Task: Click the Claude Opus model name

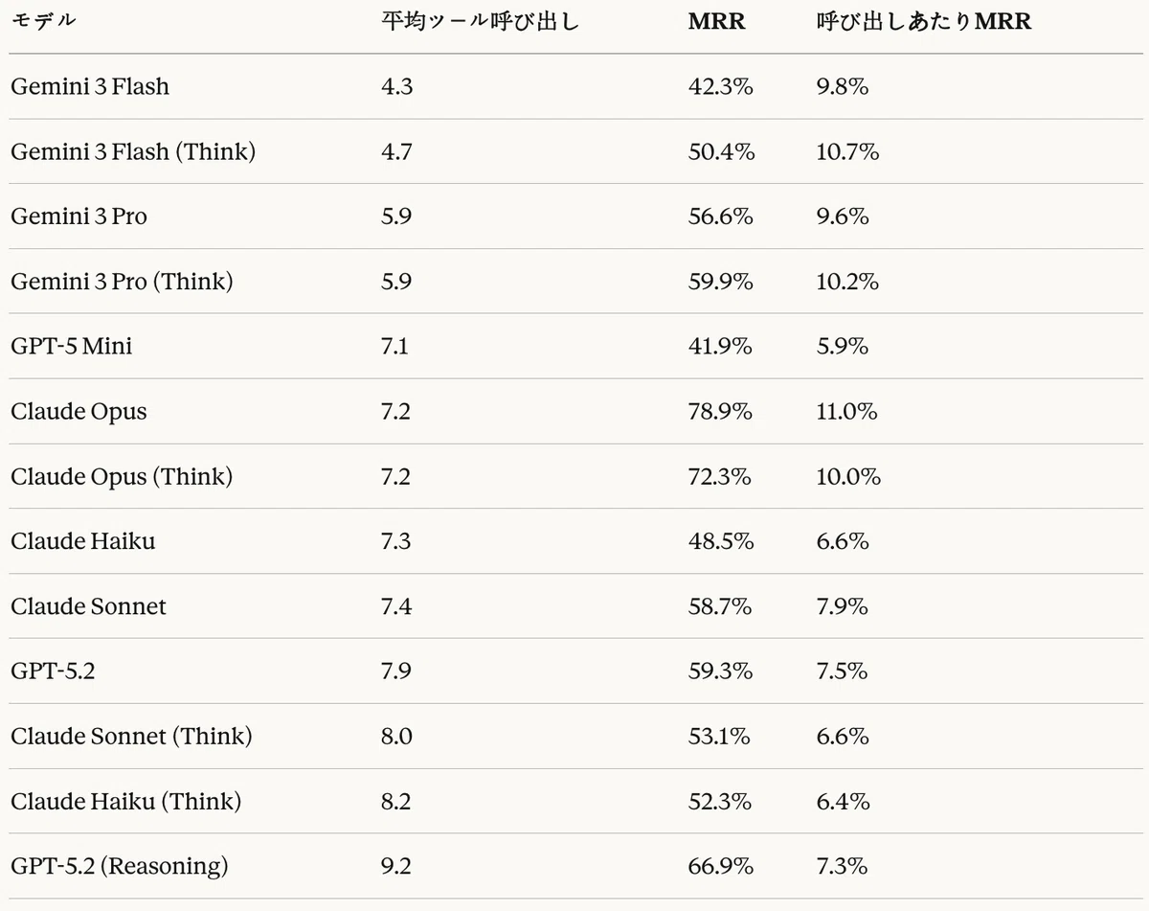Action: (79, 411)
